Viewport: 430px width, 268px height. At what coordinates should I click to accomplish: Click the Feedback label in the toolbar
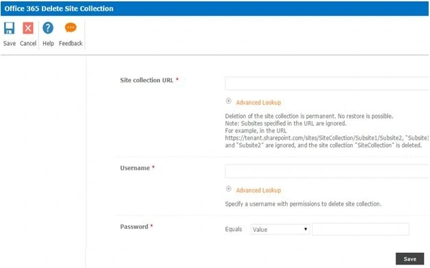(71, 43)
